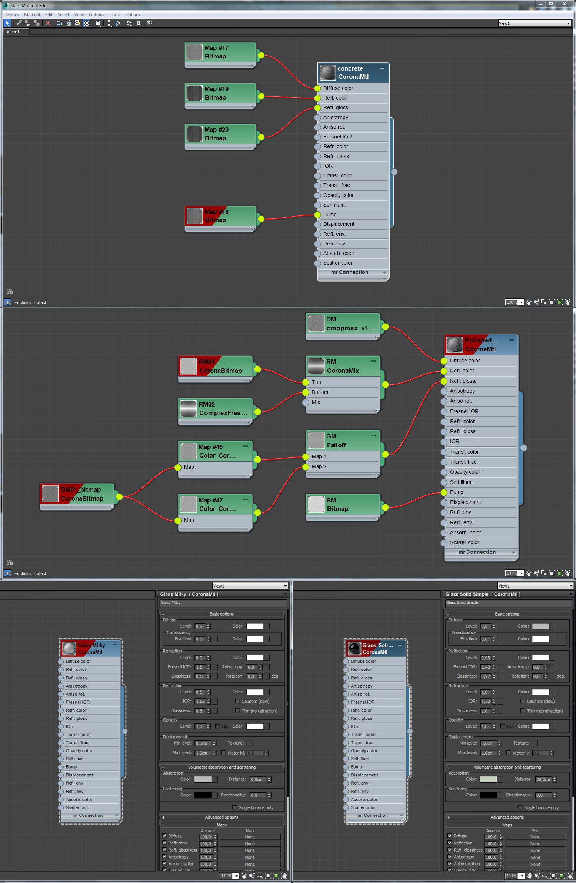Enable Single bounce only in Glass Milky
576x883 pixels.
click(x=234, y=807)
